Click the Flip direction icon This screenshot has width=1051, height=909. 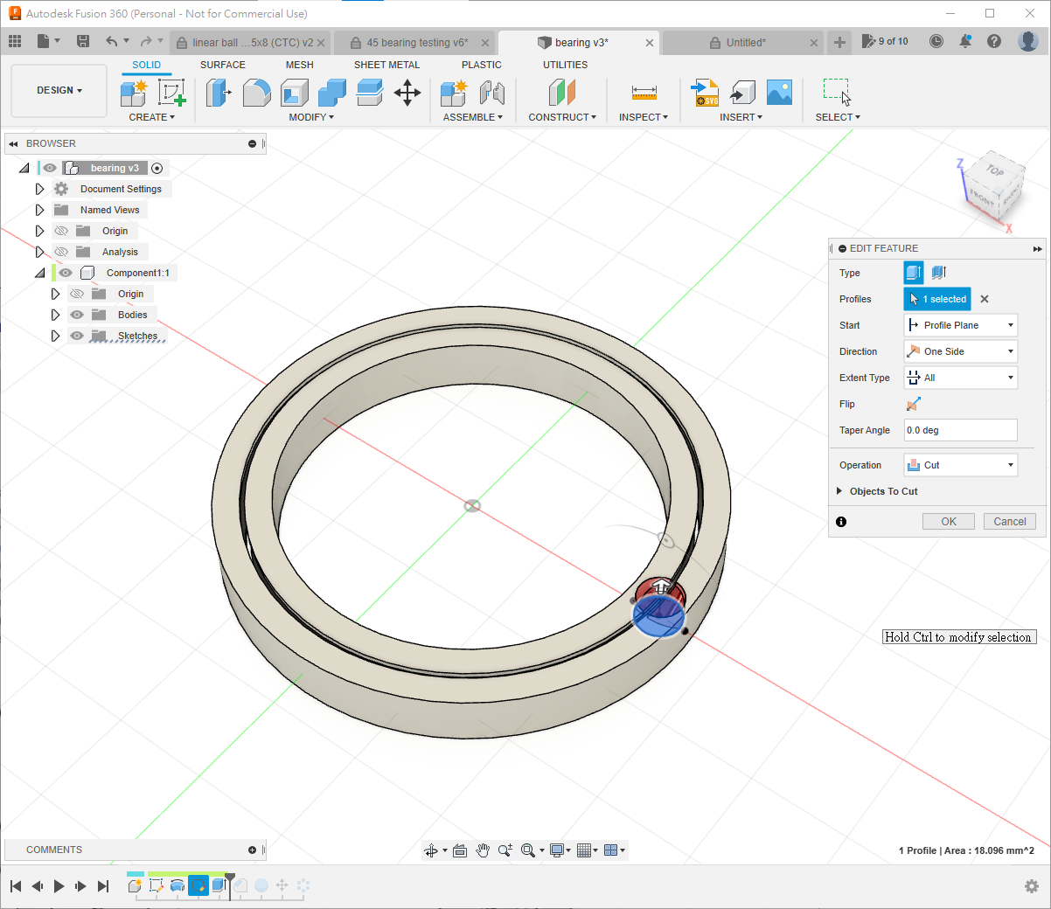tap(914, 404)
